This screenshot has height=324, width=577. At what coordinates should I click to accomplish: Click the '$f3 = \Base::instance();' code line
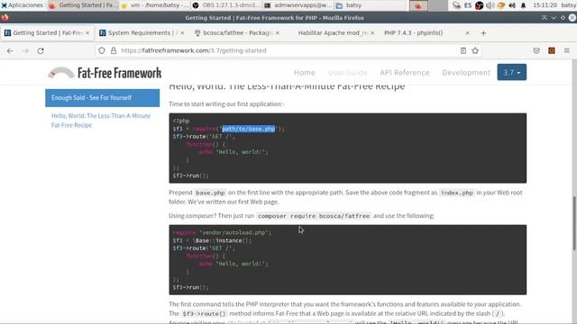pos(213,240)
